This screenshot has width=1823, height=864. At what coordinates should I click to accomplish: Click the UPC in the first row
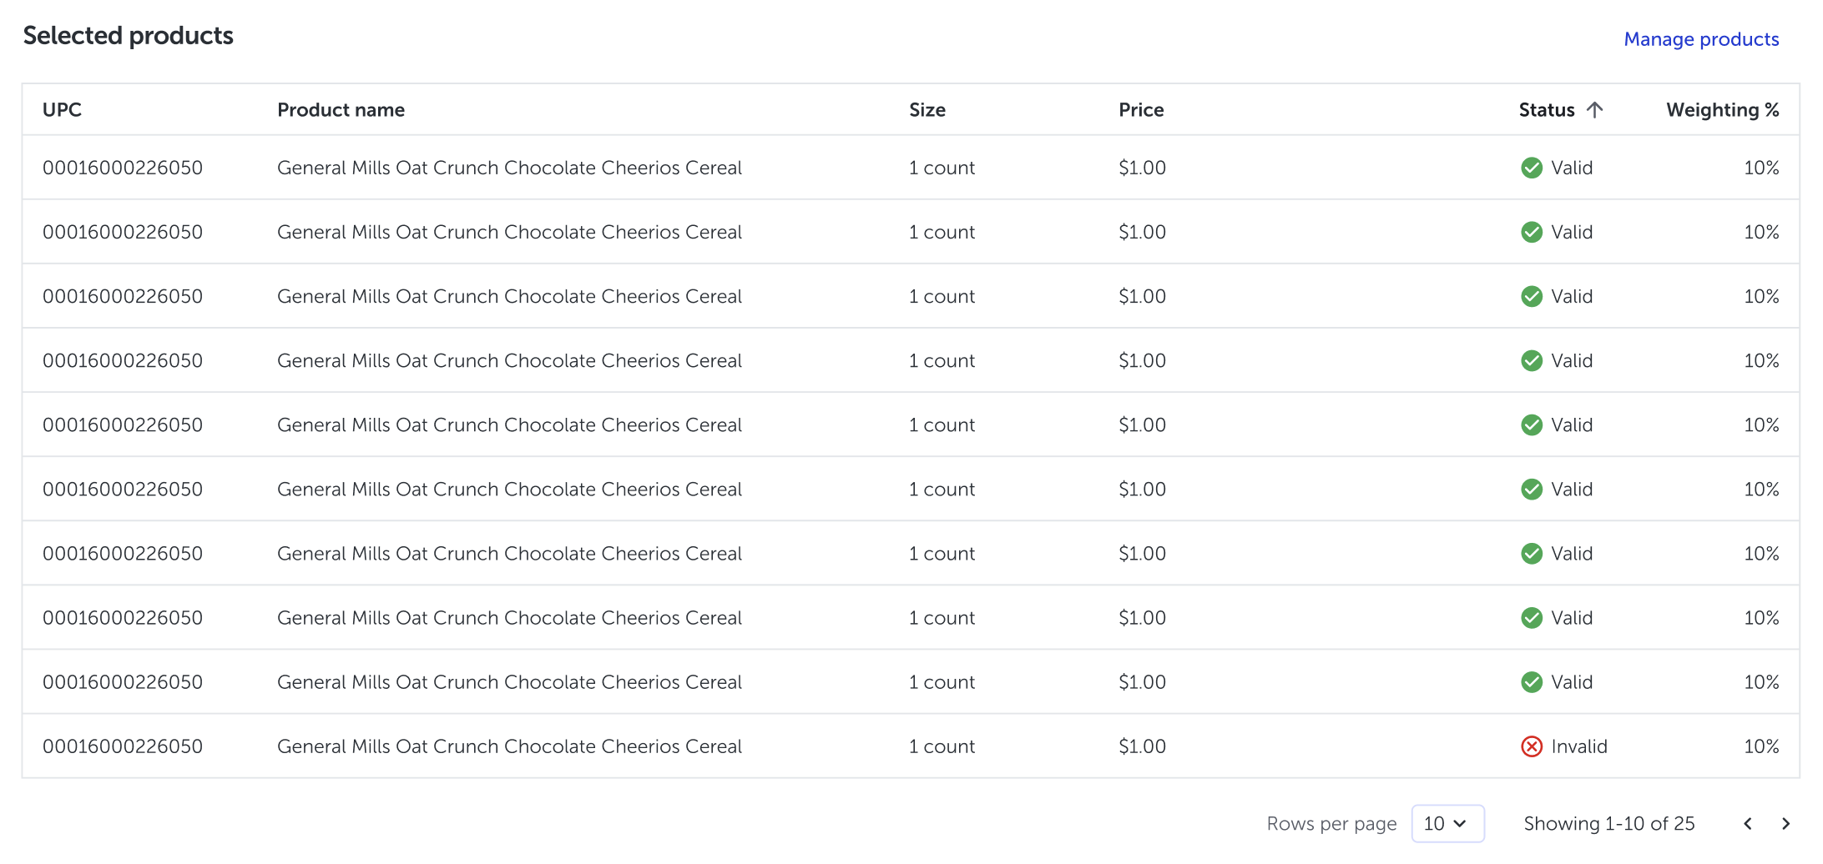pos(123,168)
